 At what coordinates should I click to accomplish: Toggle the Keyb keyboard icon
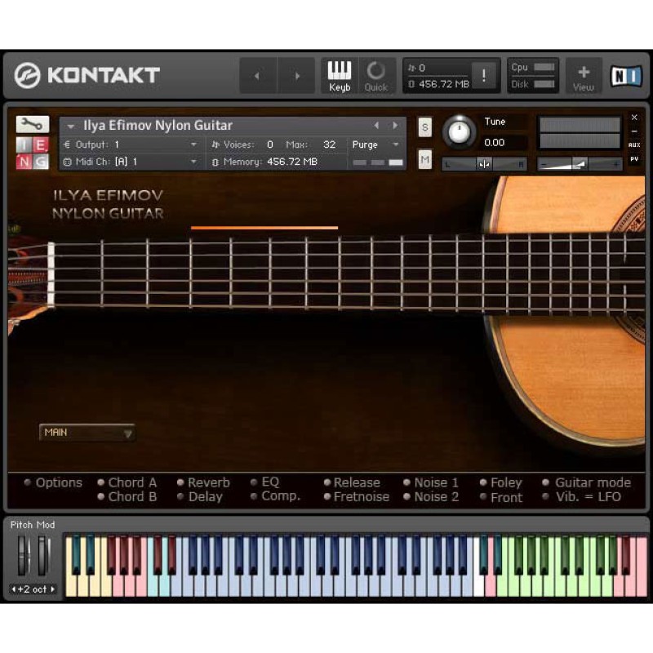(340, 75)
